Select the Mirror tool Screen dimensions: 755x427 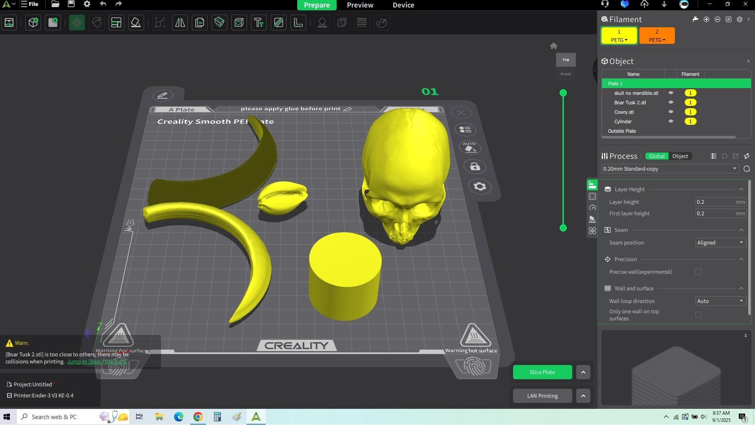pyautogui.click(x=180, y=23)
